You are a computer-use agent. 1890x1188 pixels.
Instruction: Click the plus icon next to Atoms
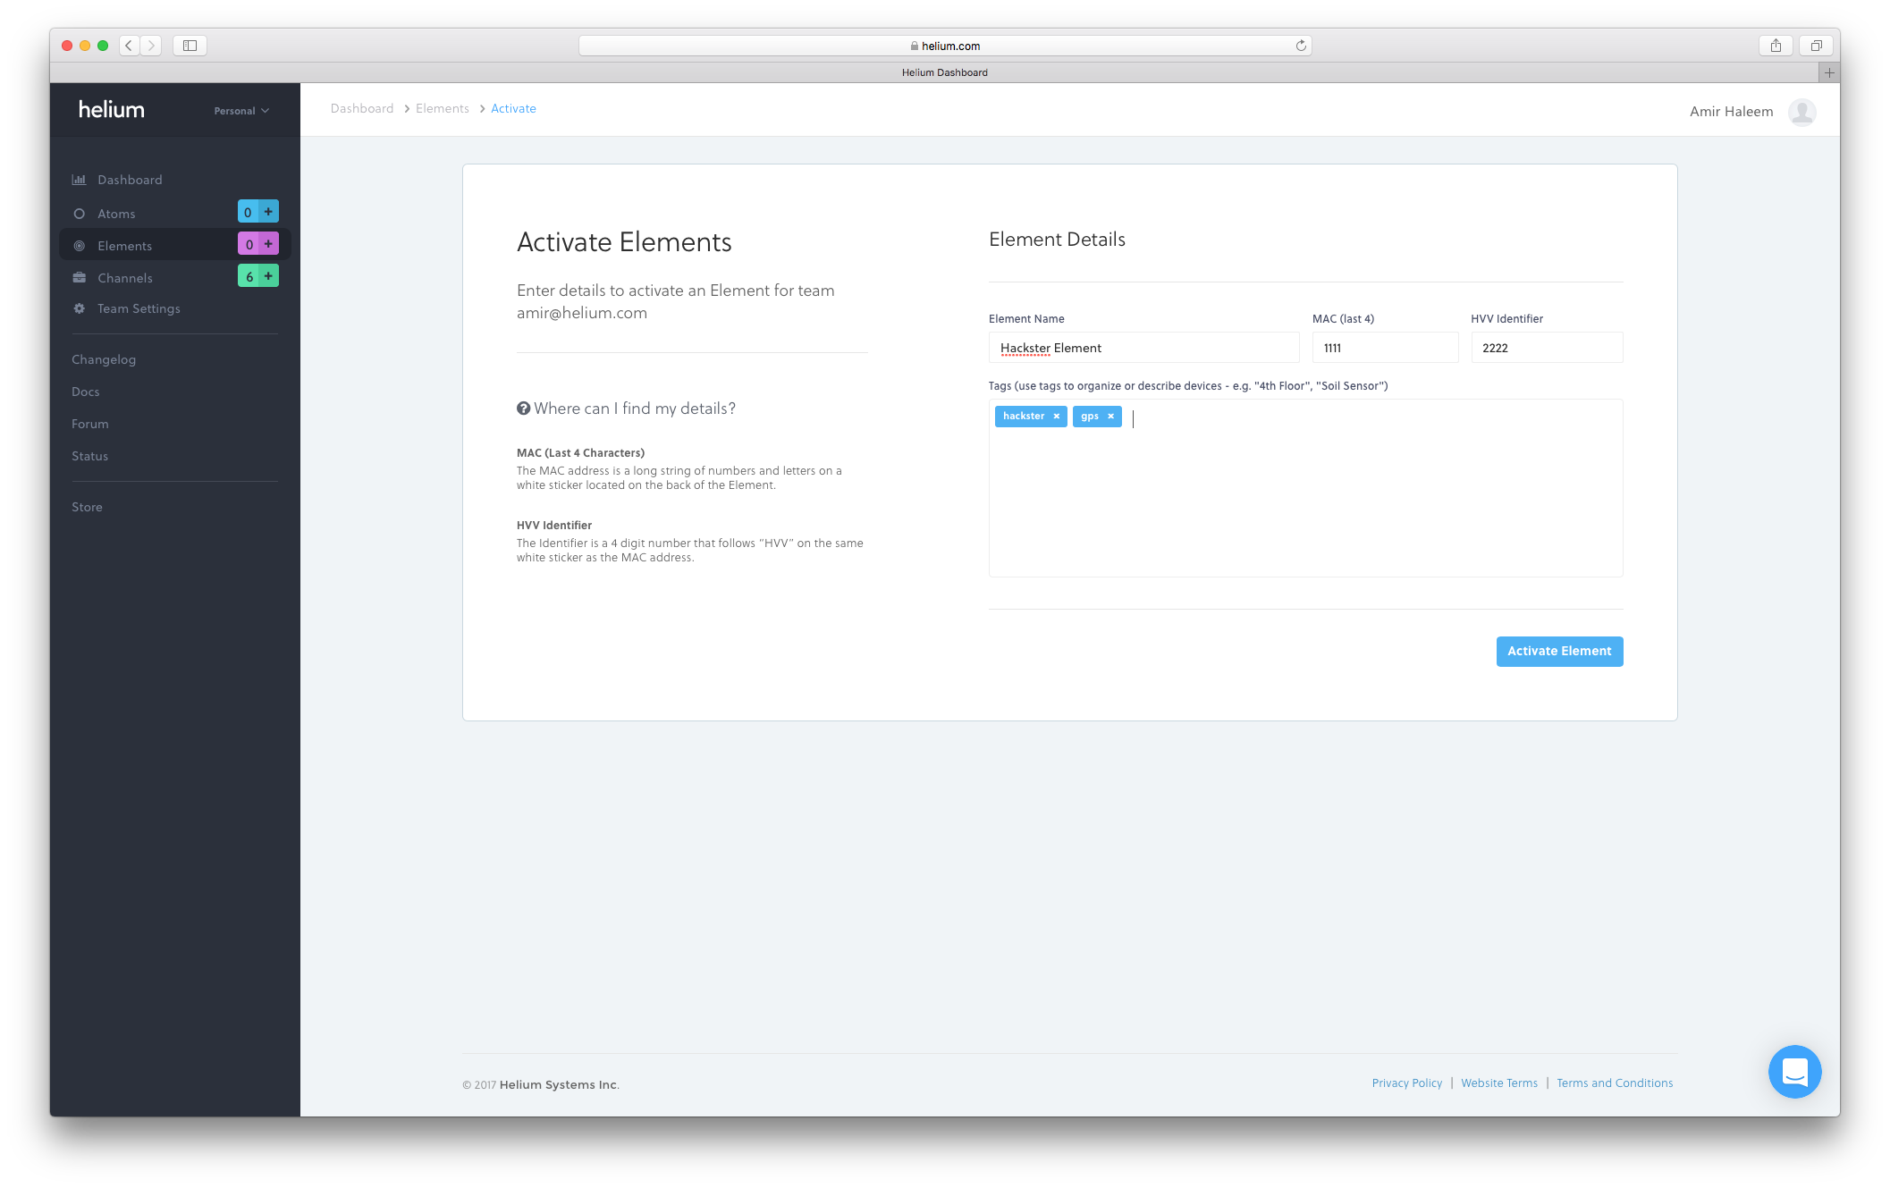[x=268, y=212]
